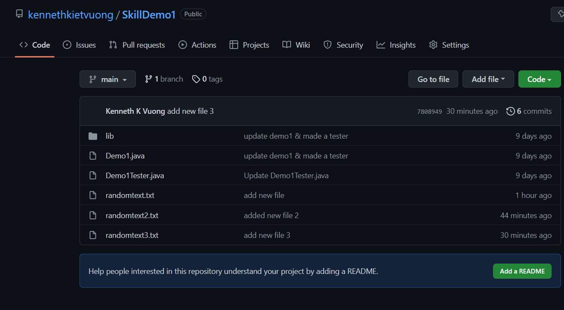Screen dimensions: 564x310
Task: Click the pin button at top right
Action: [558, 14]
